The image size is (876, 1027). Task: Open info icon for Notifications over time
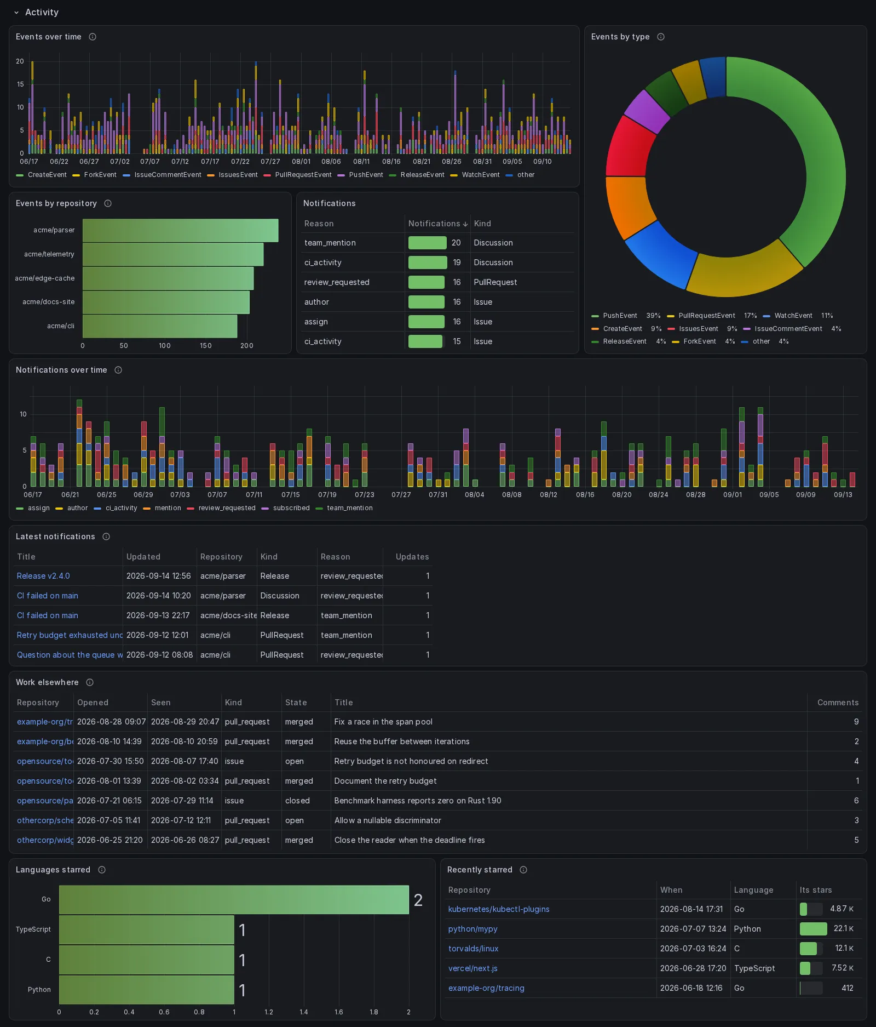point(118,370)
